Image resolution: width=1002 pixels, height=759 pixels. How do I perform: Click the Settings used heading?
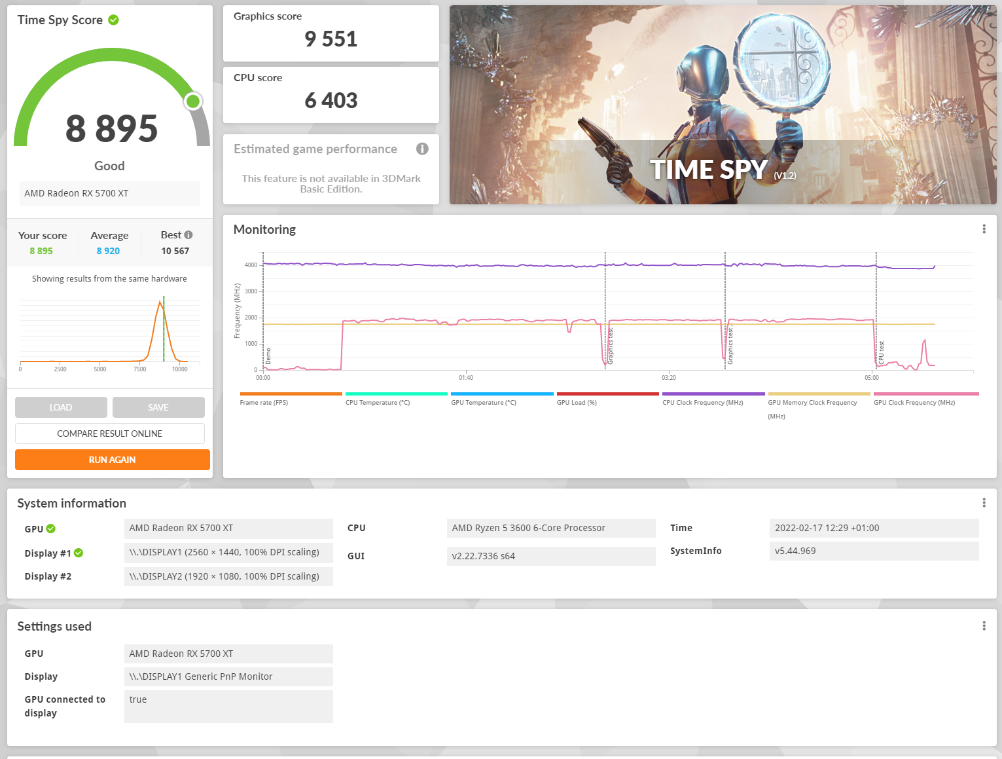point(54,626)
